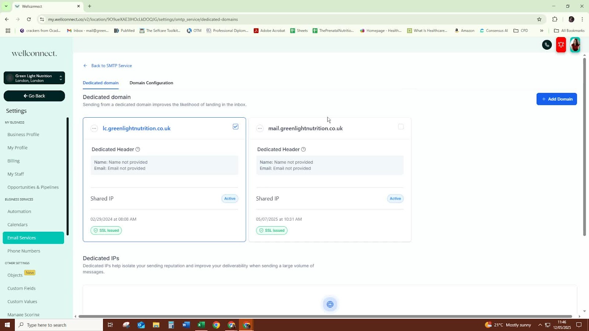Open options menu for mail.greenlightnutrition.co.uk
The width and height of the screenshot is (589, 331).
pos(260,128)
